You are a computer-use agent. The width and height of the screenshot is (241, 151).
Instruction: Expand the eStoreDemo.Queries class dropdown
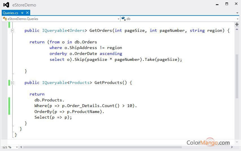[119, 19]
